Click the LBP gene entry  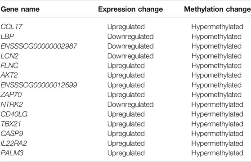(x=7, y=36)
